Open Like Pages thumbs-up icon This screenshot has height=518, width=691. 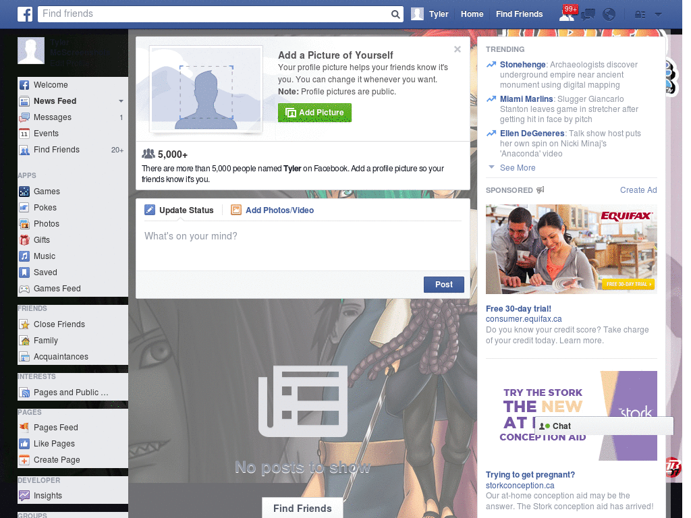point(24,444)
